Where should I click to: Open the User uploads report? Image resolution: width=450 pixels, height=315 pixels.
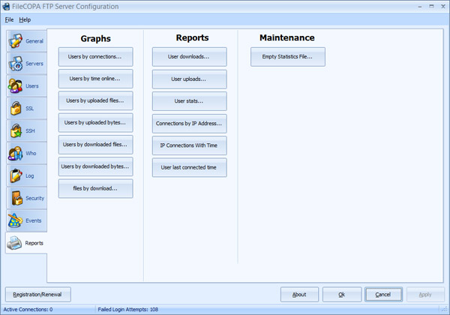[190, 79]
